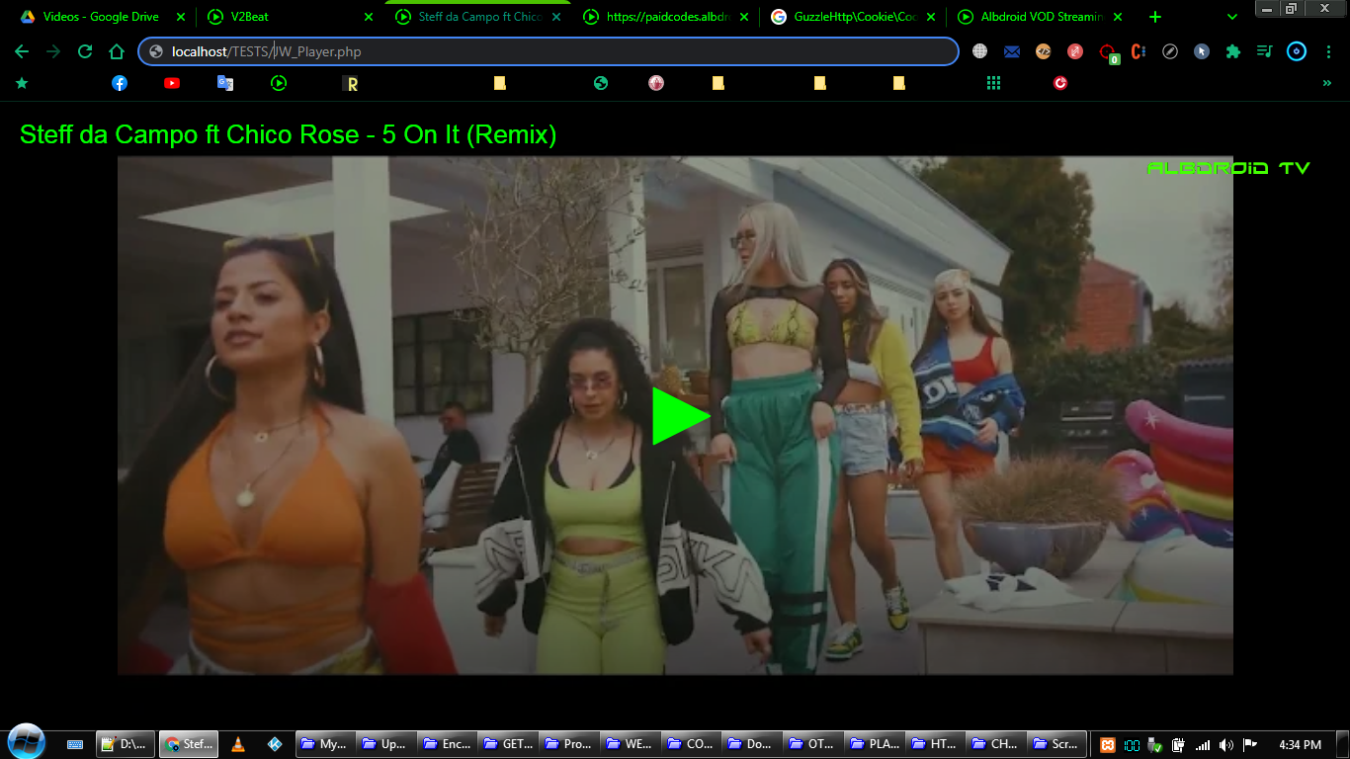Select the Steff da Campo tab
This screenshot has height=759, width=1350.
coord(479,17)
